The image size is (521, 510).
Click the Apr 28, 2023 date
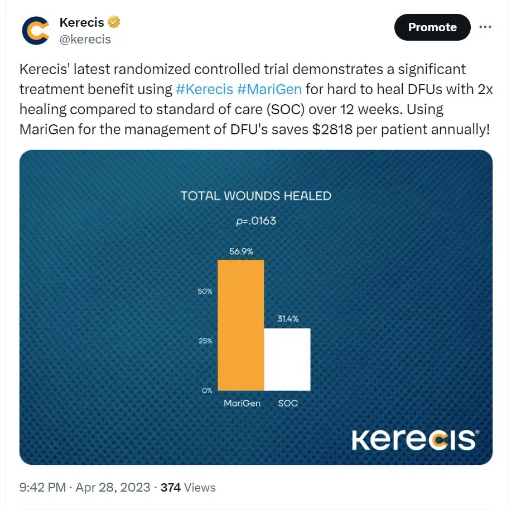click(113, 487)
